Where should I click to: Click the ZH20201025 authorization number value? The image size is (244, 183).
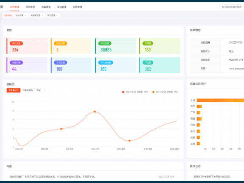tap(236, 42)
